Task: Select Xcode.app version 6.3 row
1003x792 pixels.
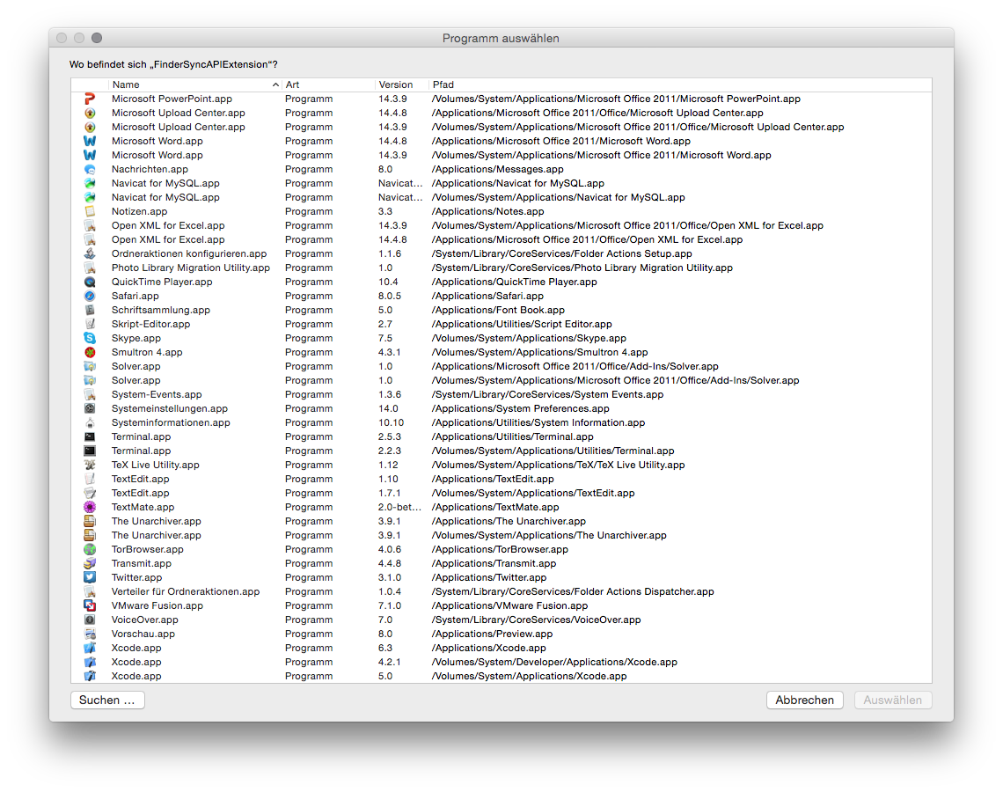Action: pos(136,648)
